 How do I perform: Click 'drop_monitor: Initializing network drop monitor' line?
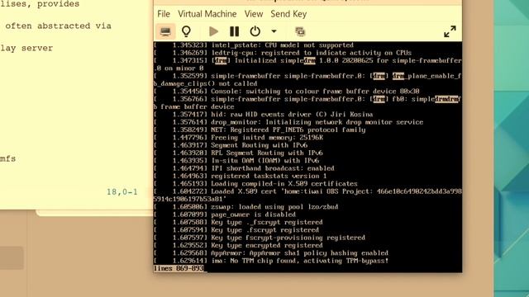(288, 122)
